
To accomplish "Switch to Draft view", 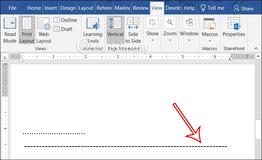I will (x=63, y=29).
